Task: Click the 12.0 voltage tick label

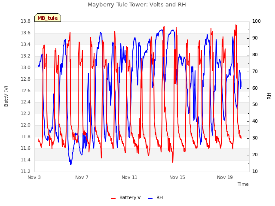Action: pyautogui.click(x=26, y=125)
